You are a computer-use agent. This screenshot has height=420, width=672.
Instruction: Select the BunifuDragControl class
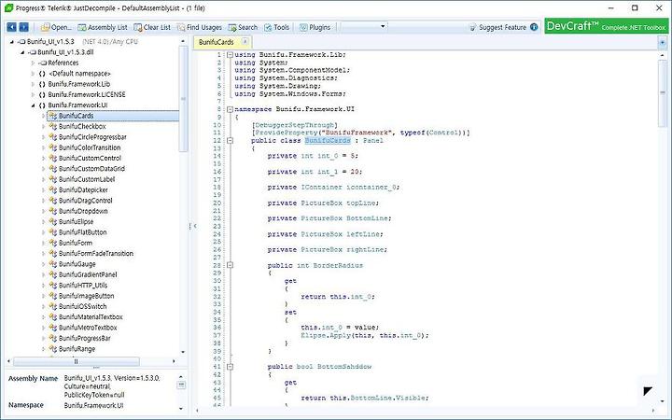85,201
